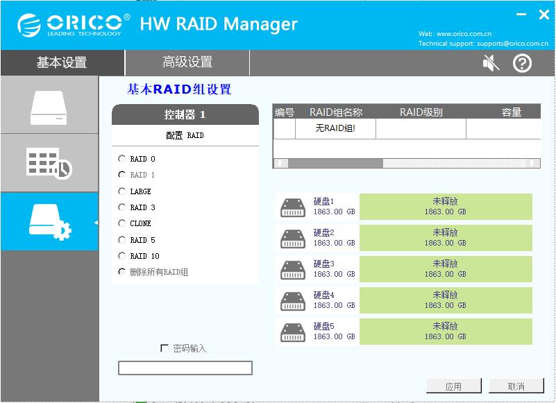Select the RAID 1 radio button
The width and height of the screenshot is (556, 403).
(x=122, y=174)
